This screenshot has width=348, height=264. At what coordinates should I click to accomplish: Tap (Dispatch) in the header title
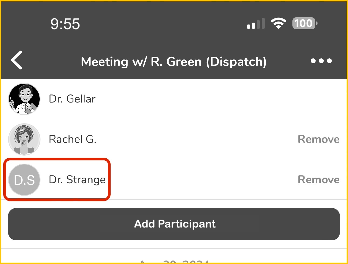click(236, 62)
